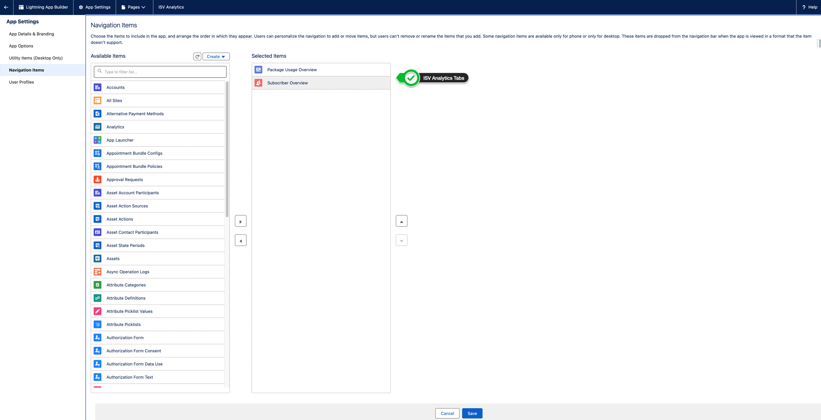This screenshot has height=420, width=821.
Task: Click the available items scrollbar
Action: [x=227, y=149]
